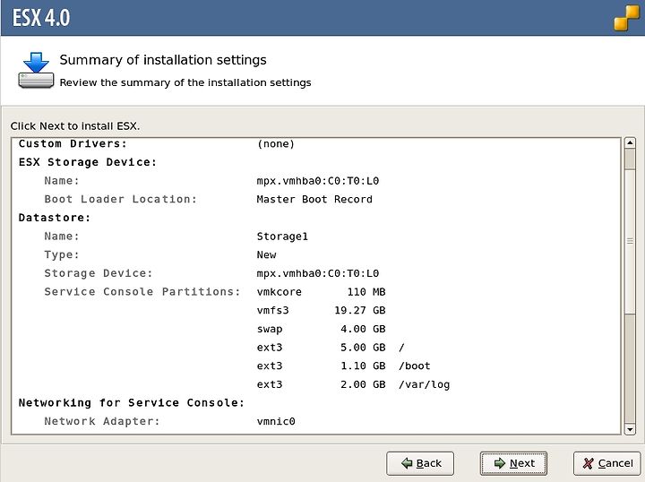Click the VMware logo in the header
Screen dimensions: 645x482
[x=627, y=17]
